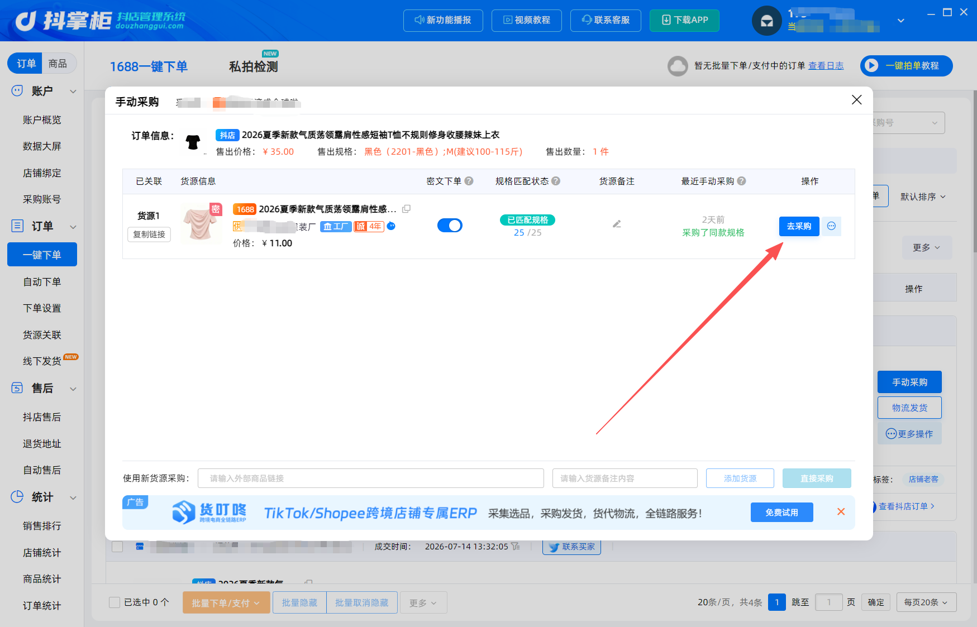Open 线下发货 menu item
Image resolution: width=977 pixels, height=627 pixels.
tap(42, 361)
